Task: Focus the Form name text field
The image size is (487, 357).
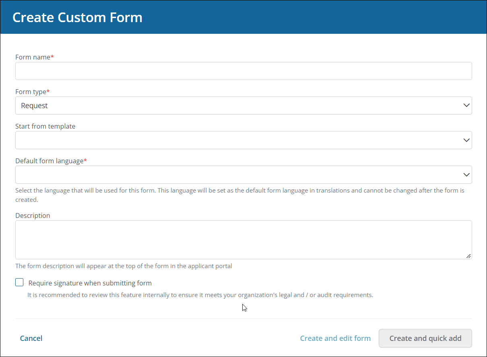Action: coord(243,71)
